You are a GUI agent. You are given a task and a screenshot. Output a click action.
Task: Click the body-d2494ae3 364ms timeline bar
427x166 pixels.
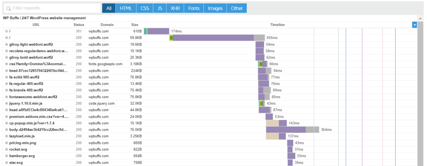[292, 130]
